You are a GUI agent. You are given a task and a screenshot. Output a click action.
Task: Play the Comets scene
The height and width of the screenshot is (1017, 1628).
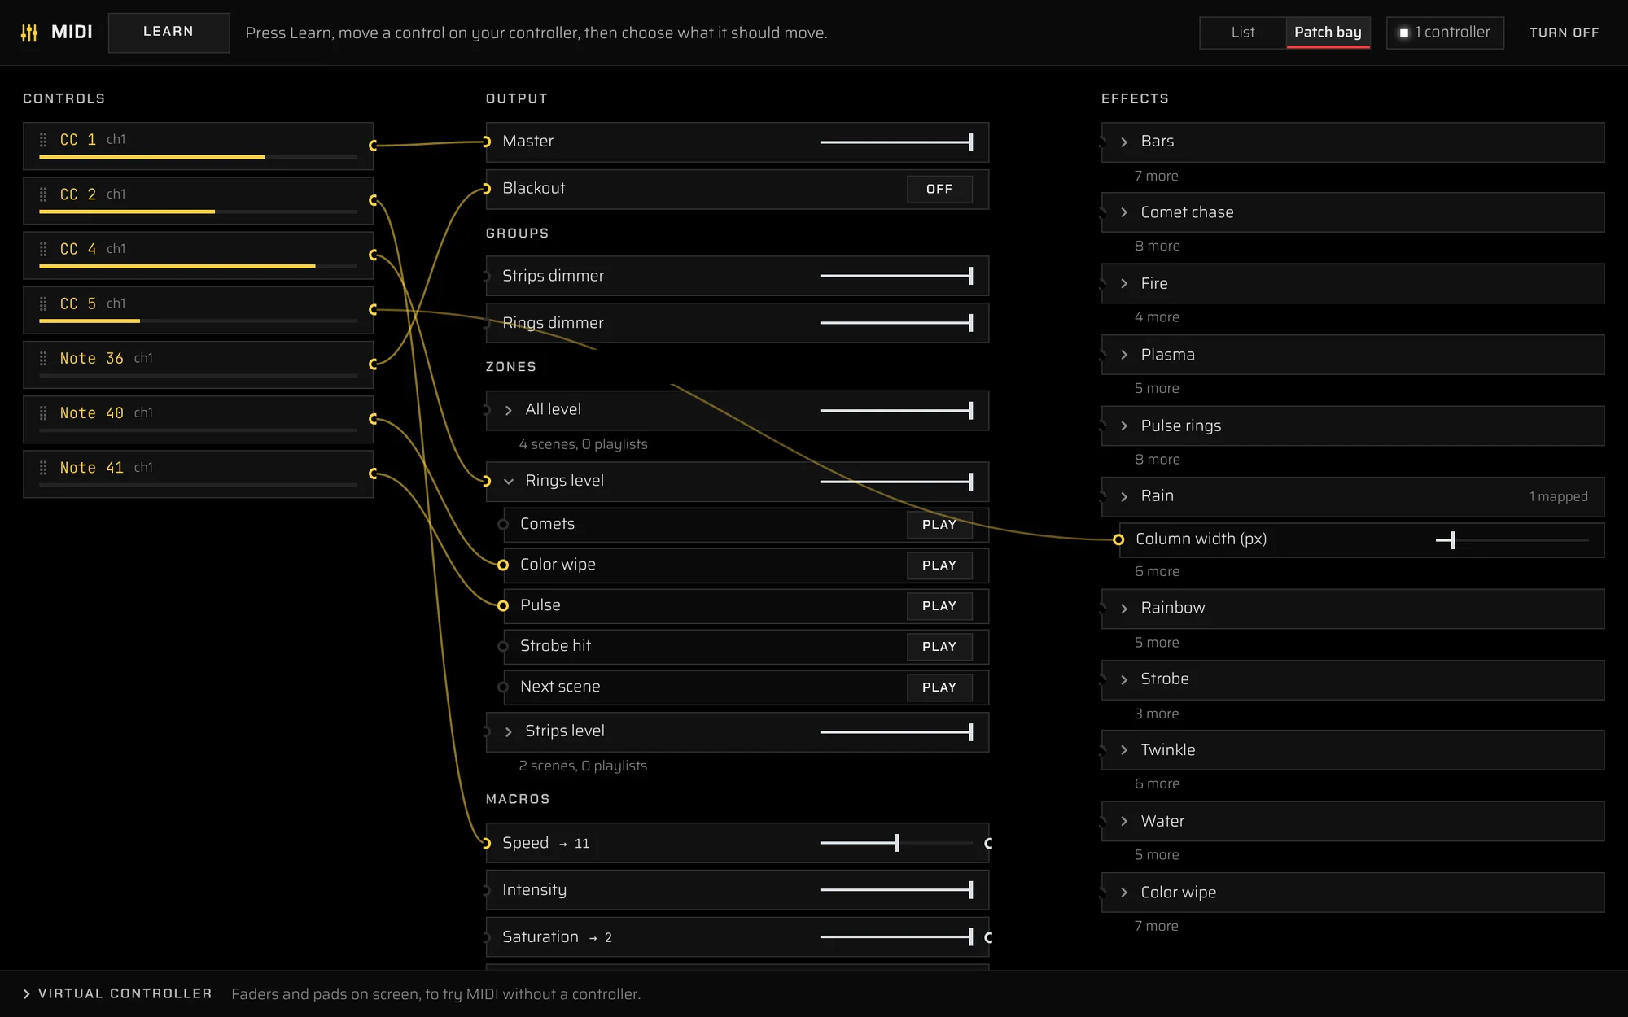pyautogui.click(x=939, y=525)
